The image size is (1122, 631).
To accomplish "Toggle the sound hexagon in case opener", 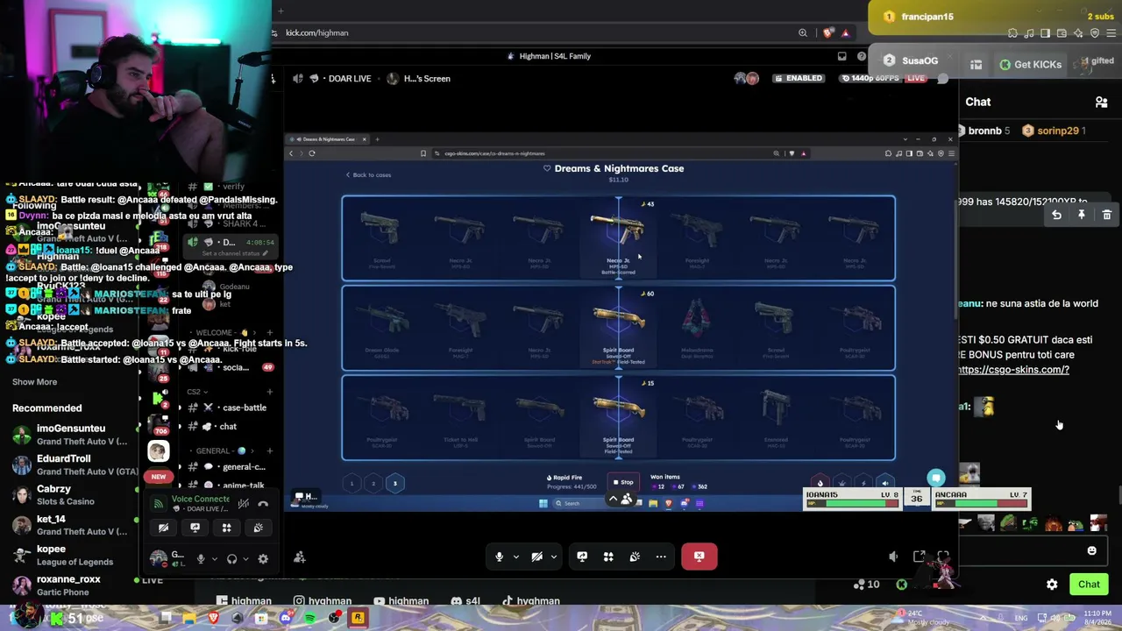I will [x=884, y=483].
